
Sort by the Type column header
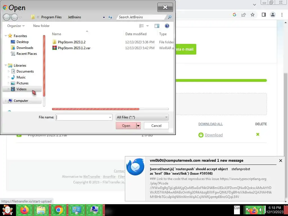click(163, 34)
